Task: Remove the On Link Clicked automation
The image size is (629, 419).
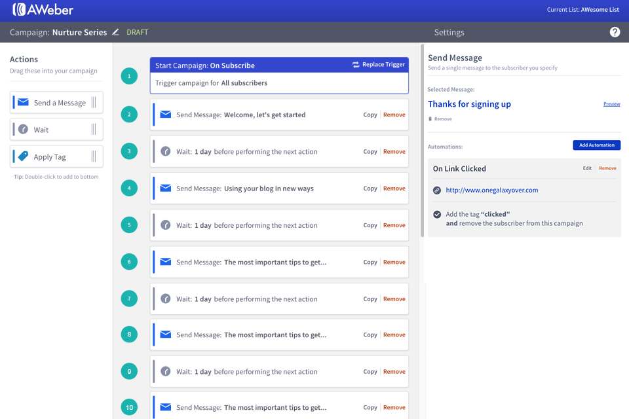Action: [x=607, y=168]
